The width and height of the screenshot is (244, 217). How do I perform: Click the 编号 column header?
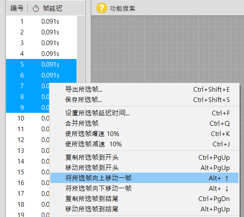[x=17, y=8]
